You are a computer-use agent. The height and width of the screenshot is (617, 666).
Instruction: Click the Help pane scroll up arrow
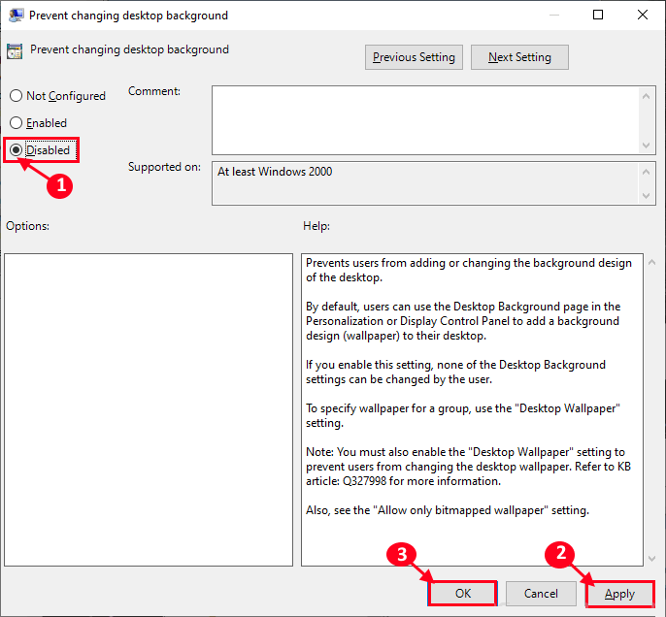point(652,262)
